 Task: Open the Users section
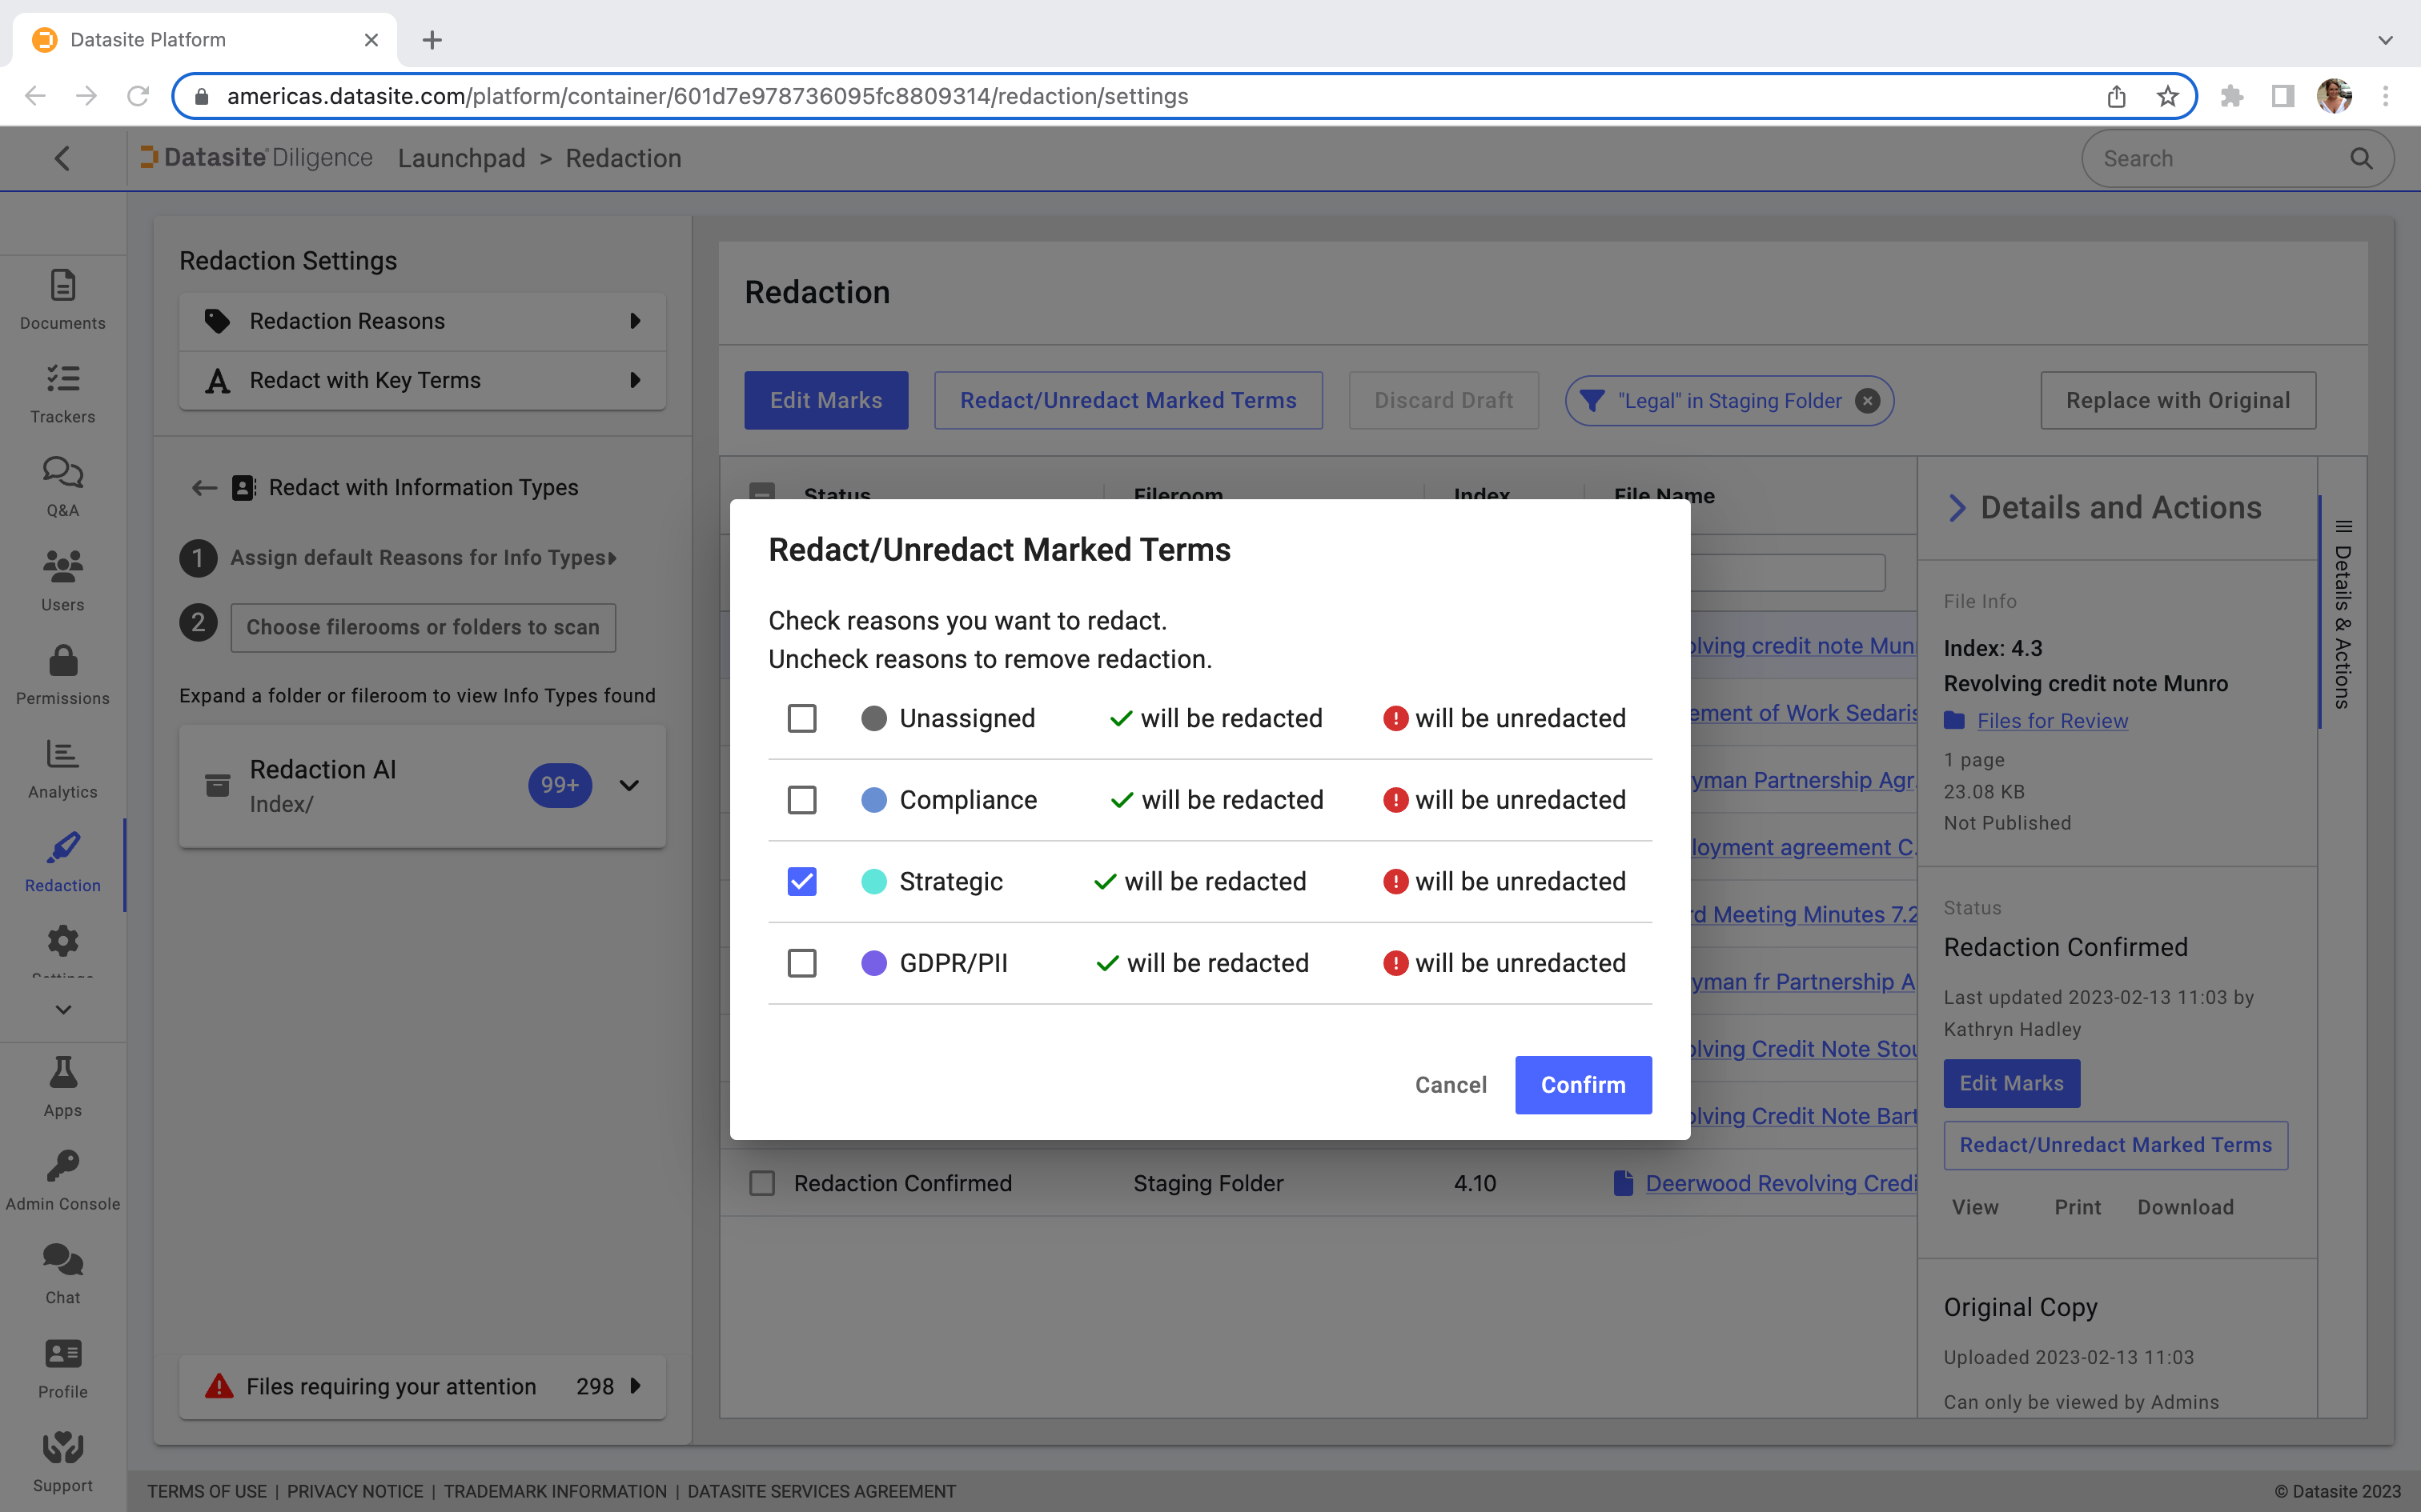point(62,578)
